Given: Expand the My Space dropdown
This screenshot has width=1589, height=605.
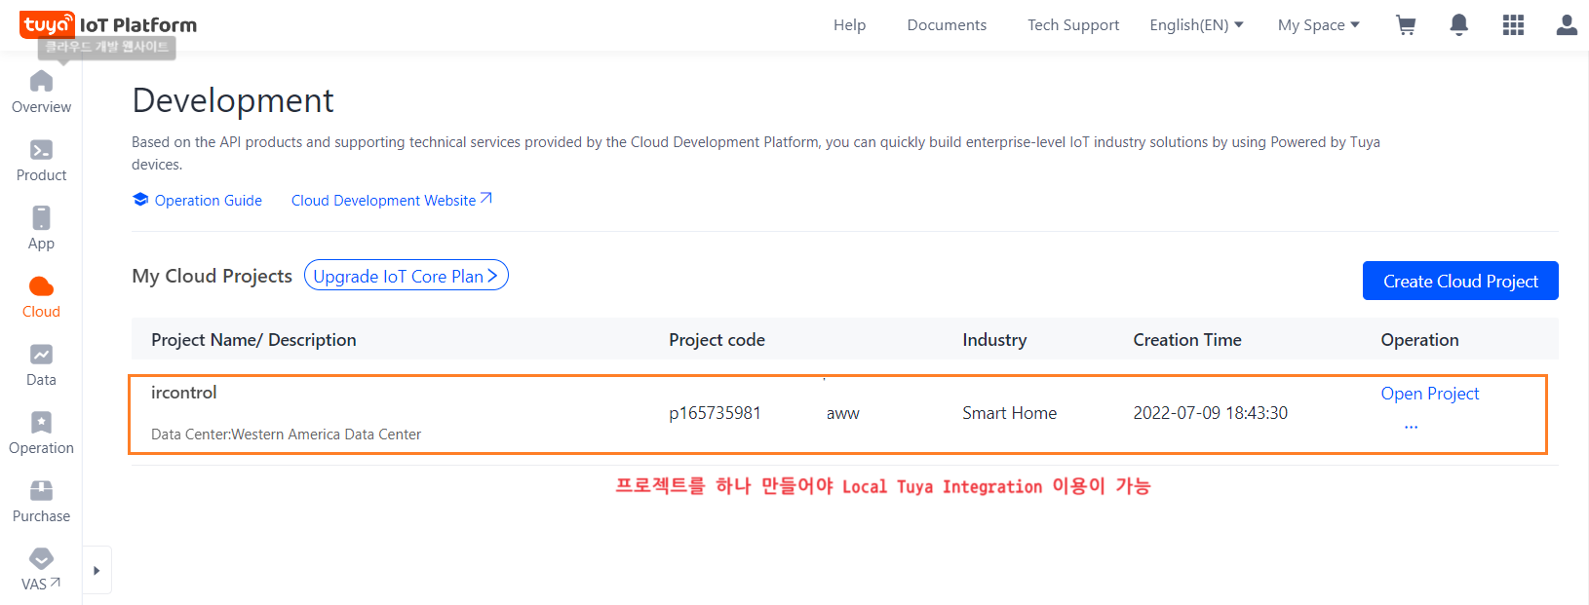Looking at the screenshot, I should point(1318,25).
